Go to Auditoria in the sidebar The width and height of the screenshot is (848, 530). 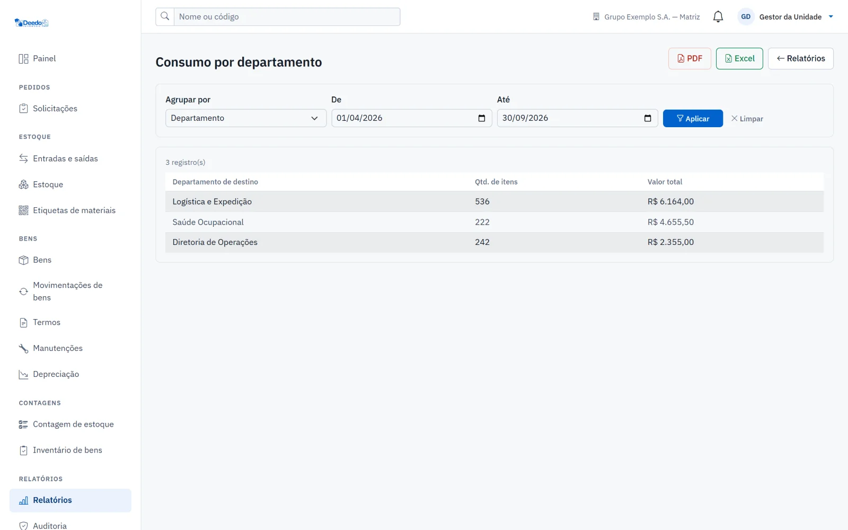tap(70, 526)
